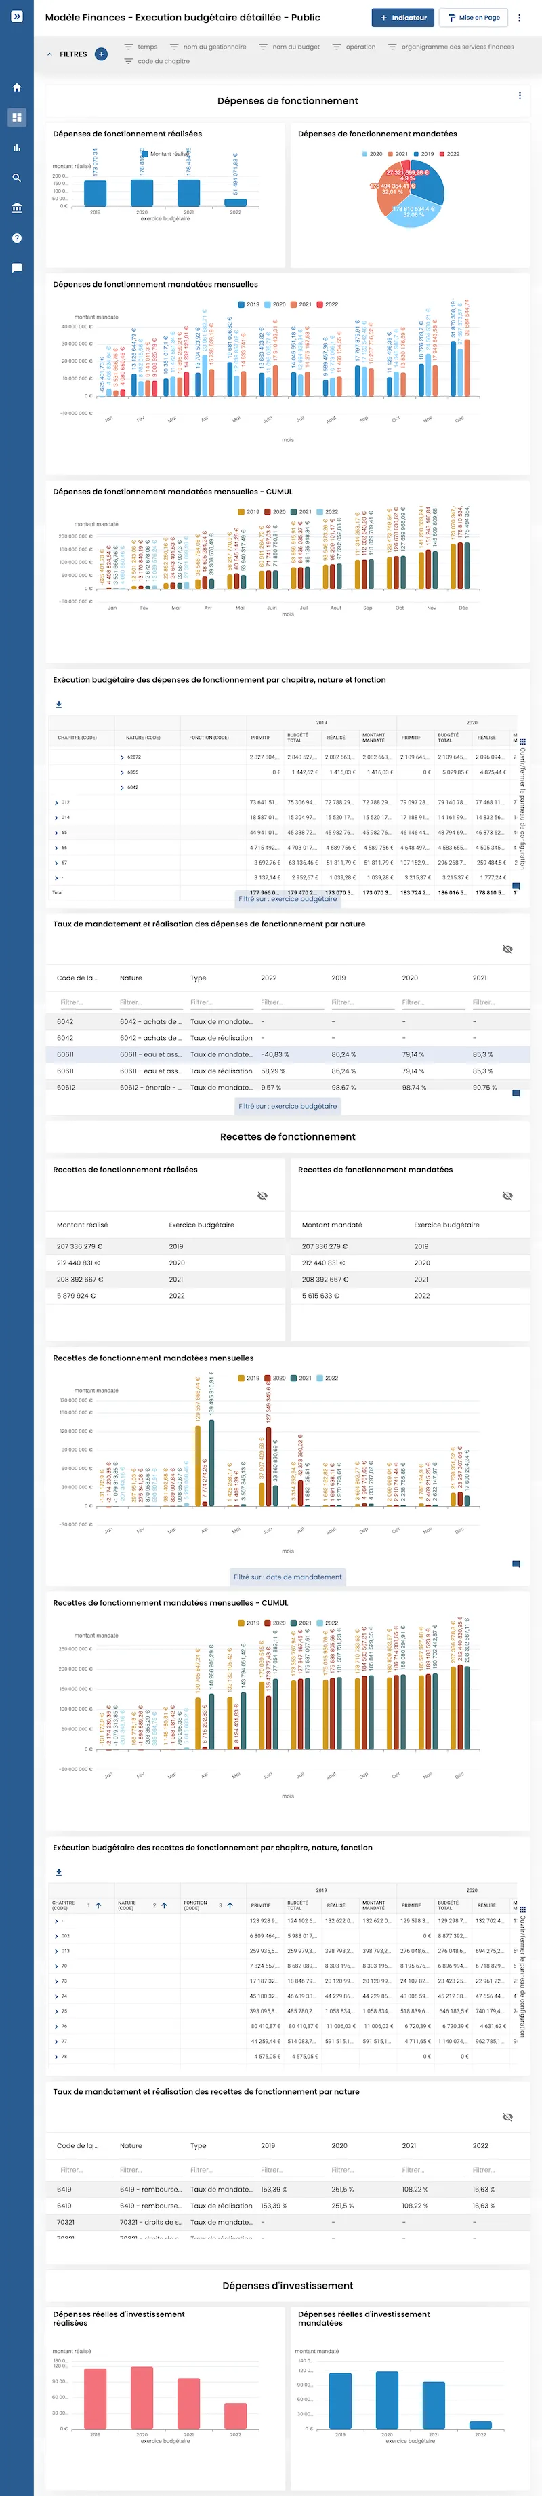Open the search icon in sidebar
This screenshot has width=542, height=2496.
click(x=16, y=178)
